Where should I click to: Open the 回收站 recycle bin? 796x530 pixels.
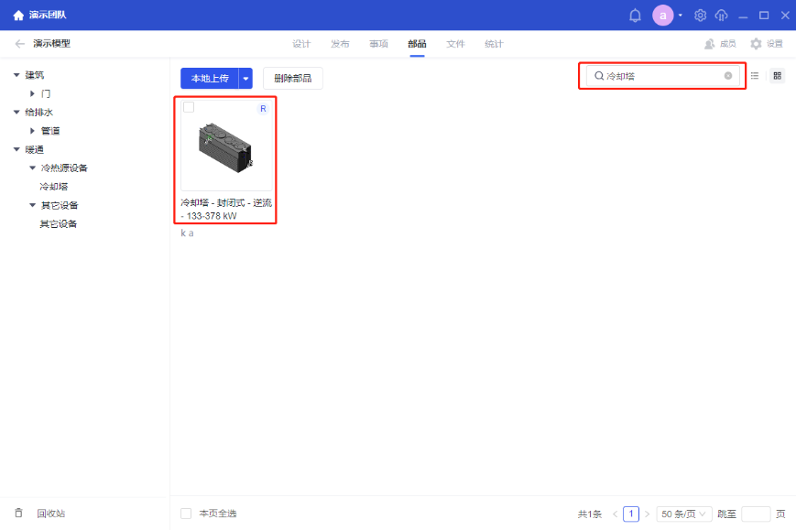[x=39, y=514]
